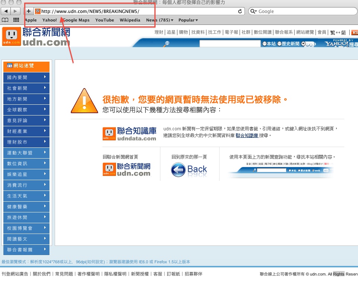Viewport: 358px width, 293px height.
Task: Open 刊登網站廣告 footer link
Action: (15, 274)
